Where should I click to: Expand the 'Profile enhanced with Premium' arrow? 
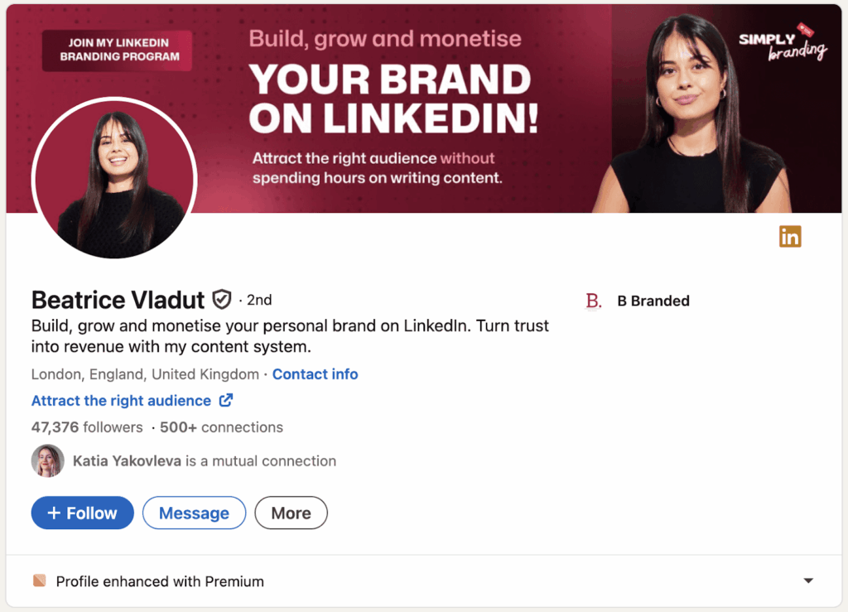(808, 581)
